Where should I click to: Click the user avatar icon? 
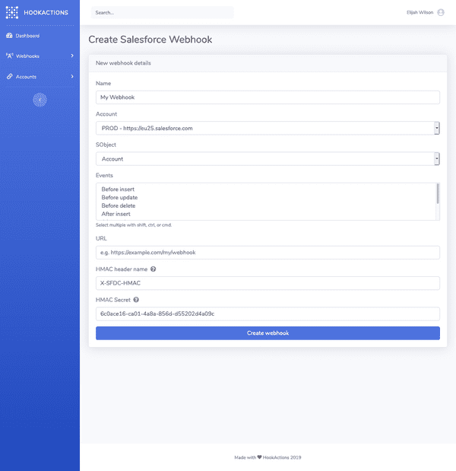tap(441, 12)
